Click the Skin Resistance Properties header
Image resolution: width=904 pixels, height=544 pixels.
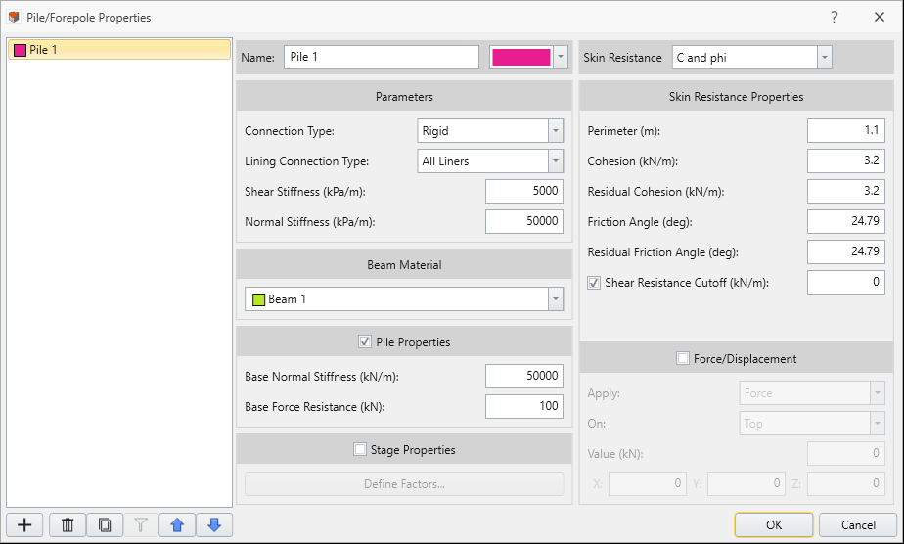click(737, 96)
